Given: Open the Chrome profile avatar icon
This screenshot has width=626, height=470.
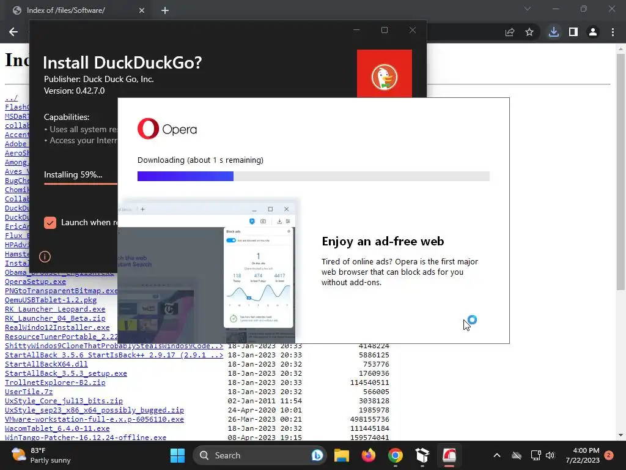Looking at the screenshot, I should click(x=593, y=32).
